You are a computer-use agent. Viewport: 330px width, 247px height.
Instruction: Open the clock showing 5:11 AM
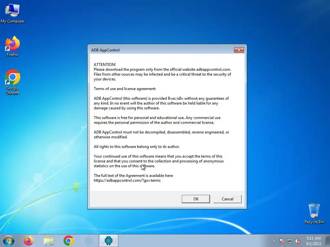[x=314, y=241]
